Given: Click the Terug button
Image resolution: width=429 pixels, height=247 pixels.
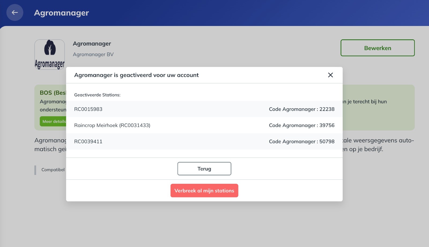Looking at the screenshot, I should (x=204, y=169).
